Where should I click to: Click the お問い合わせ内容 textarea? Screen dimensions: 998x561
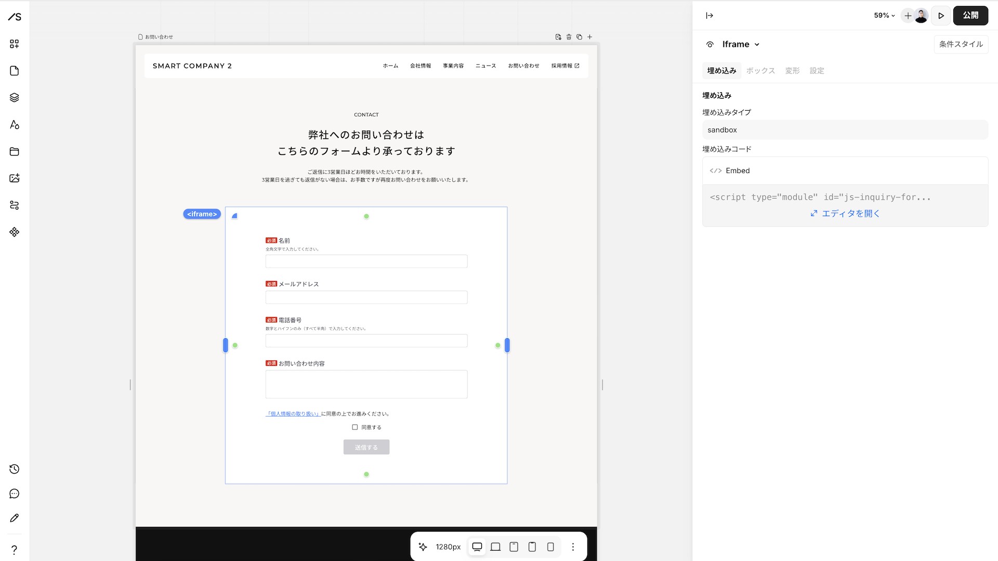[x=366, y=384]
